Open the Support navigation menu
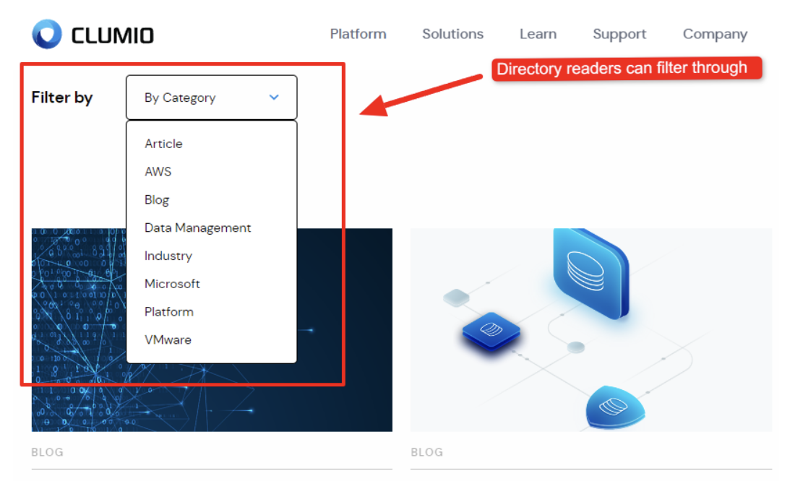The height and width of the screenshot is (481, 795). (x=619, y=34)
